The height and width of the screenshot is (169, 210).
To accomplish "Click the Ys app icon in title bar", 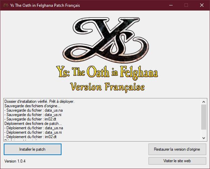I will (5, 5).
